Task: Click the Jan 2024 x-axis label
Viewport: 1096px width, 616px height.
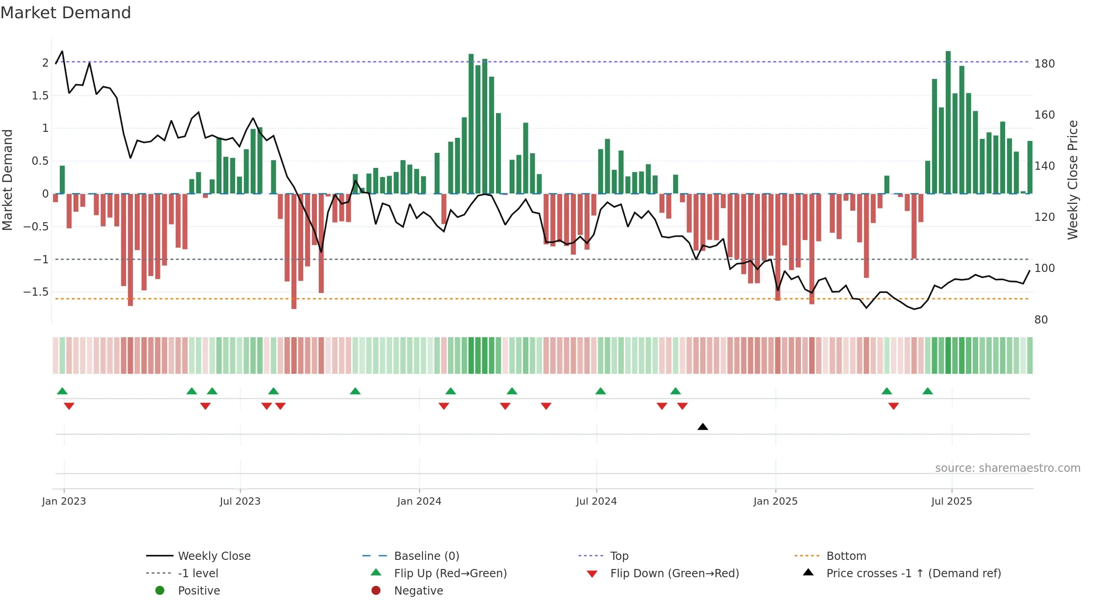Action: pyautogui.click(x=419, y=501)
